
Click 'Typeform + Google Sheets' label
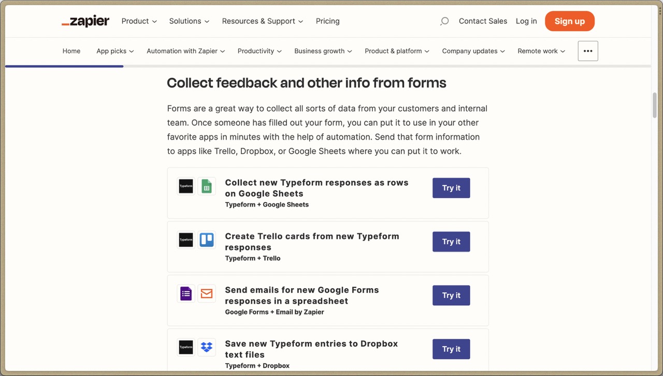click(267, 205)
